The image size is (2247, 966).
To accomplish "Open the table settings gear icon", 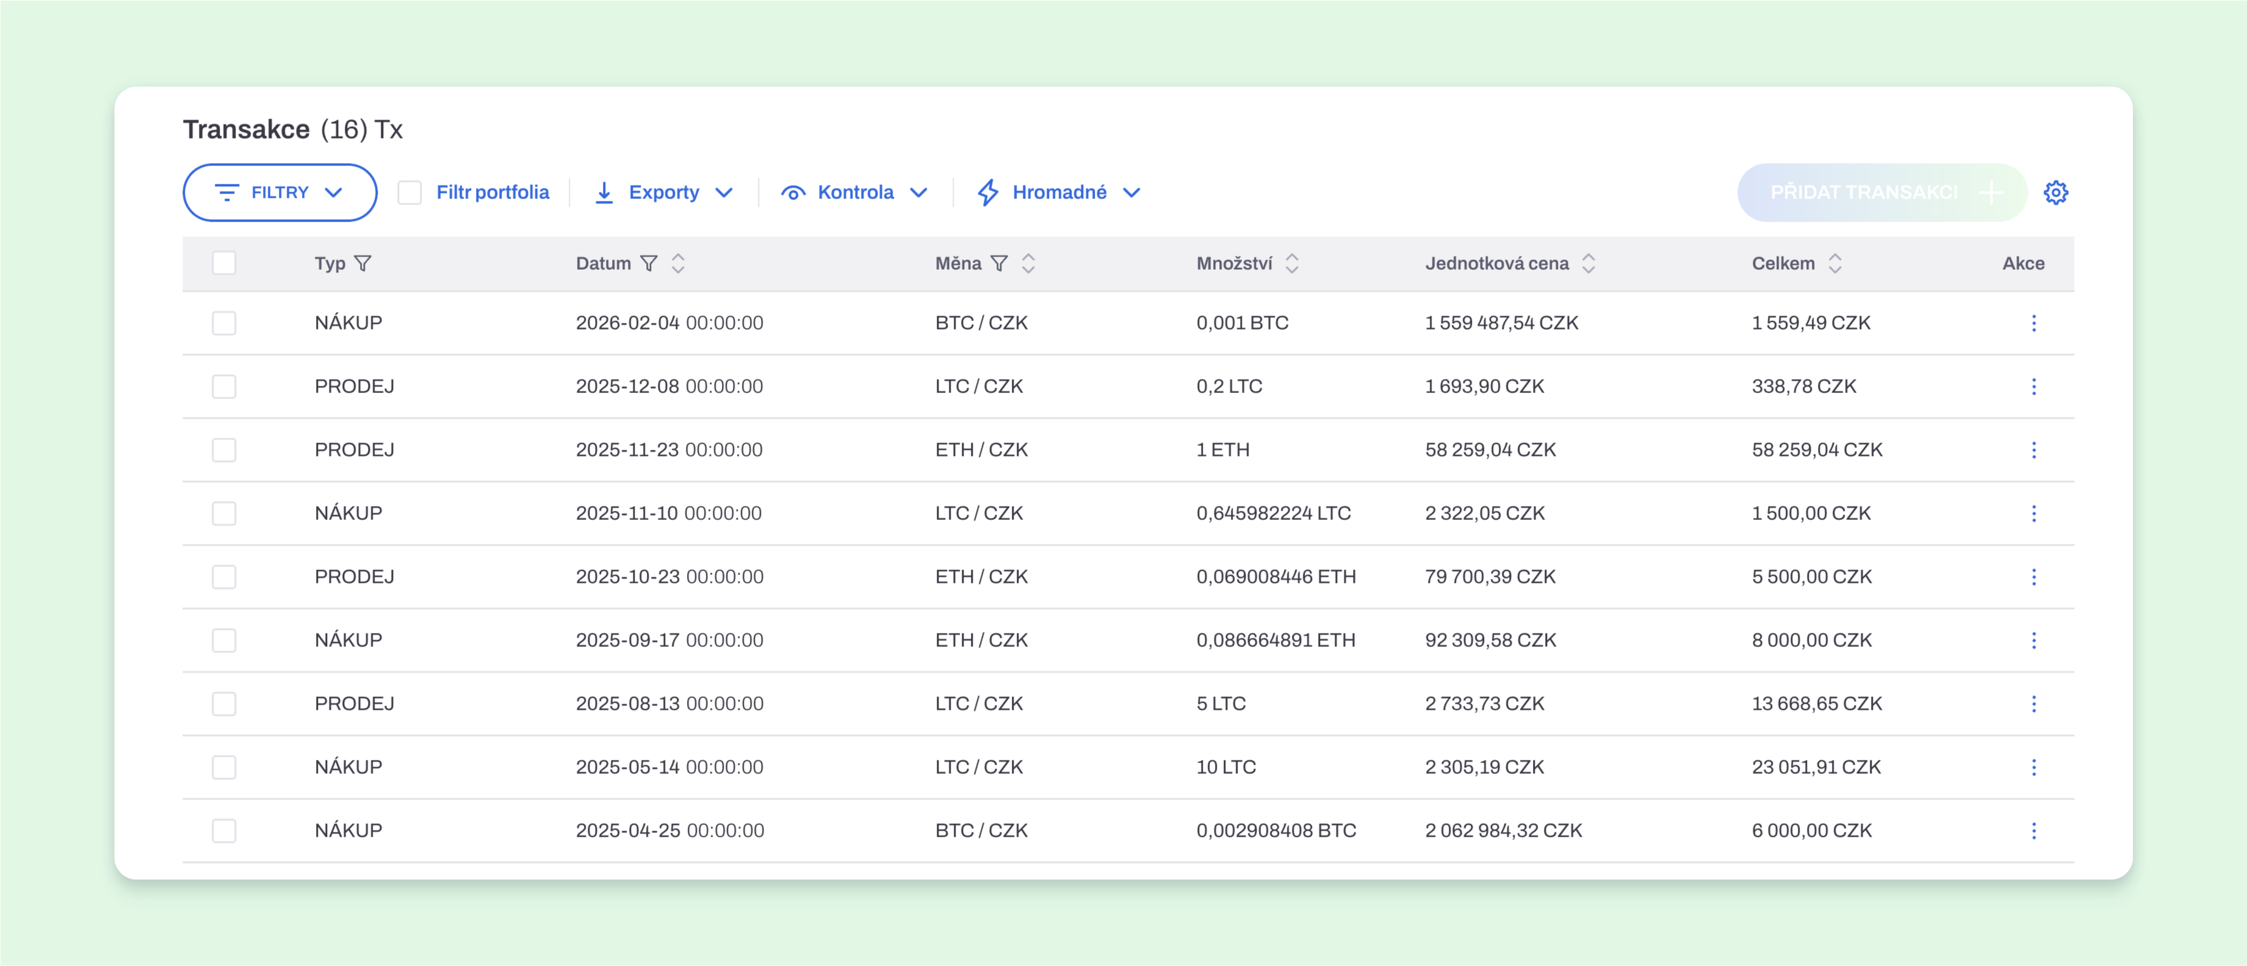I will coord(2055,192).
